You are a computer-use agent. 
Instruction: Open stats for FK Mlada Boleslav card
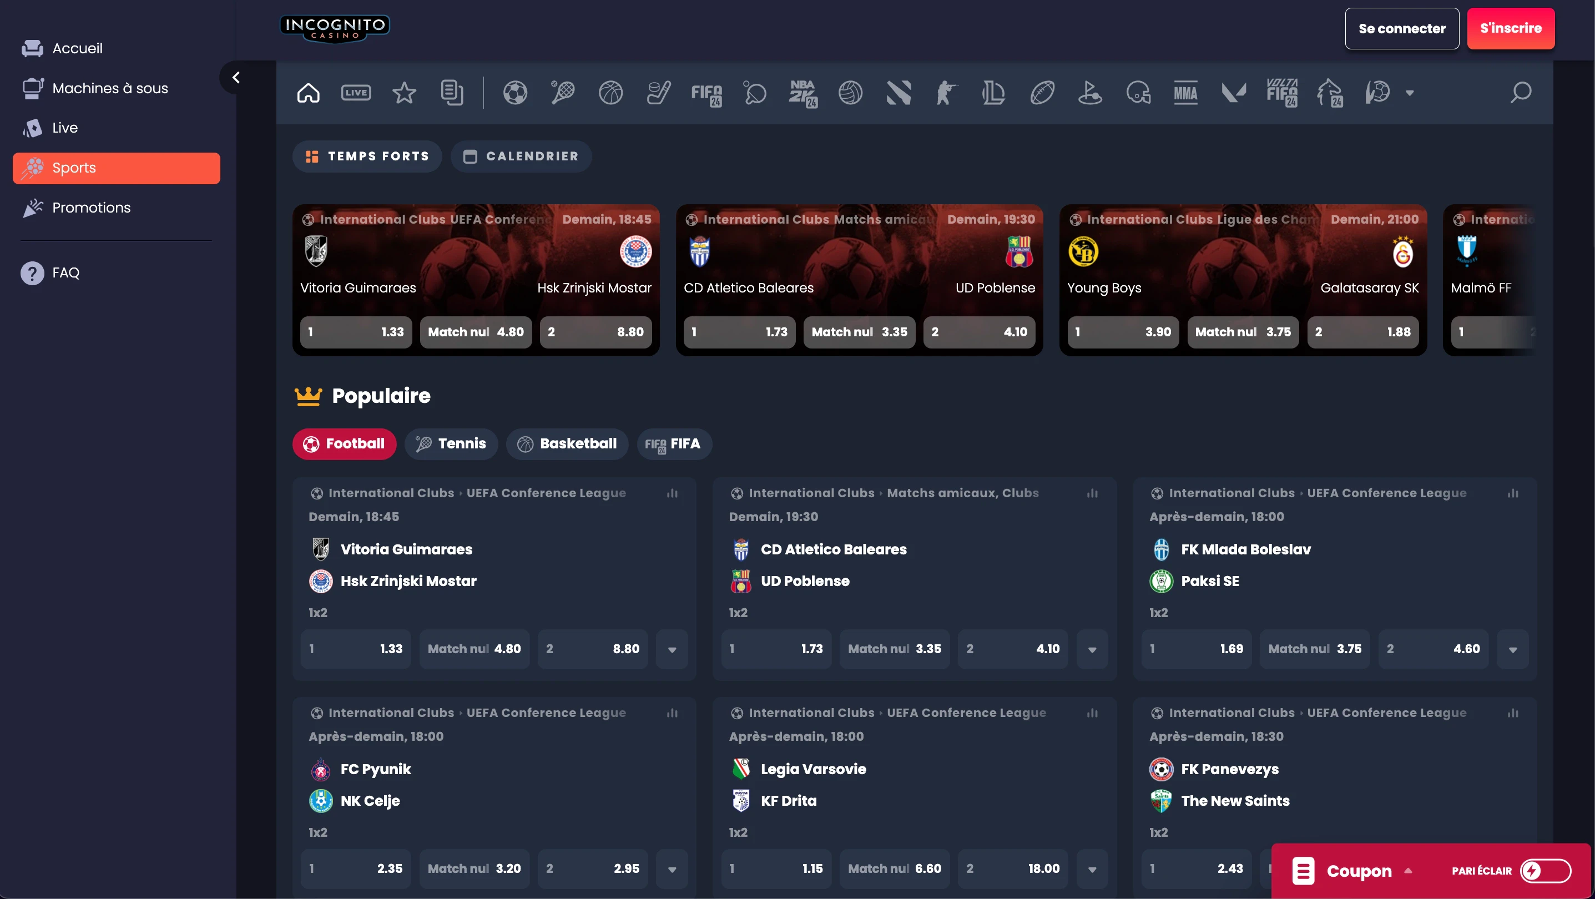click(x=1513, y=493)
